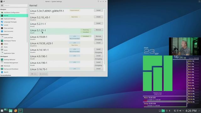Launch Firefox from the taskbar
Image resolution: width=201 pixels, height=113 pixels.
(16, 111)
